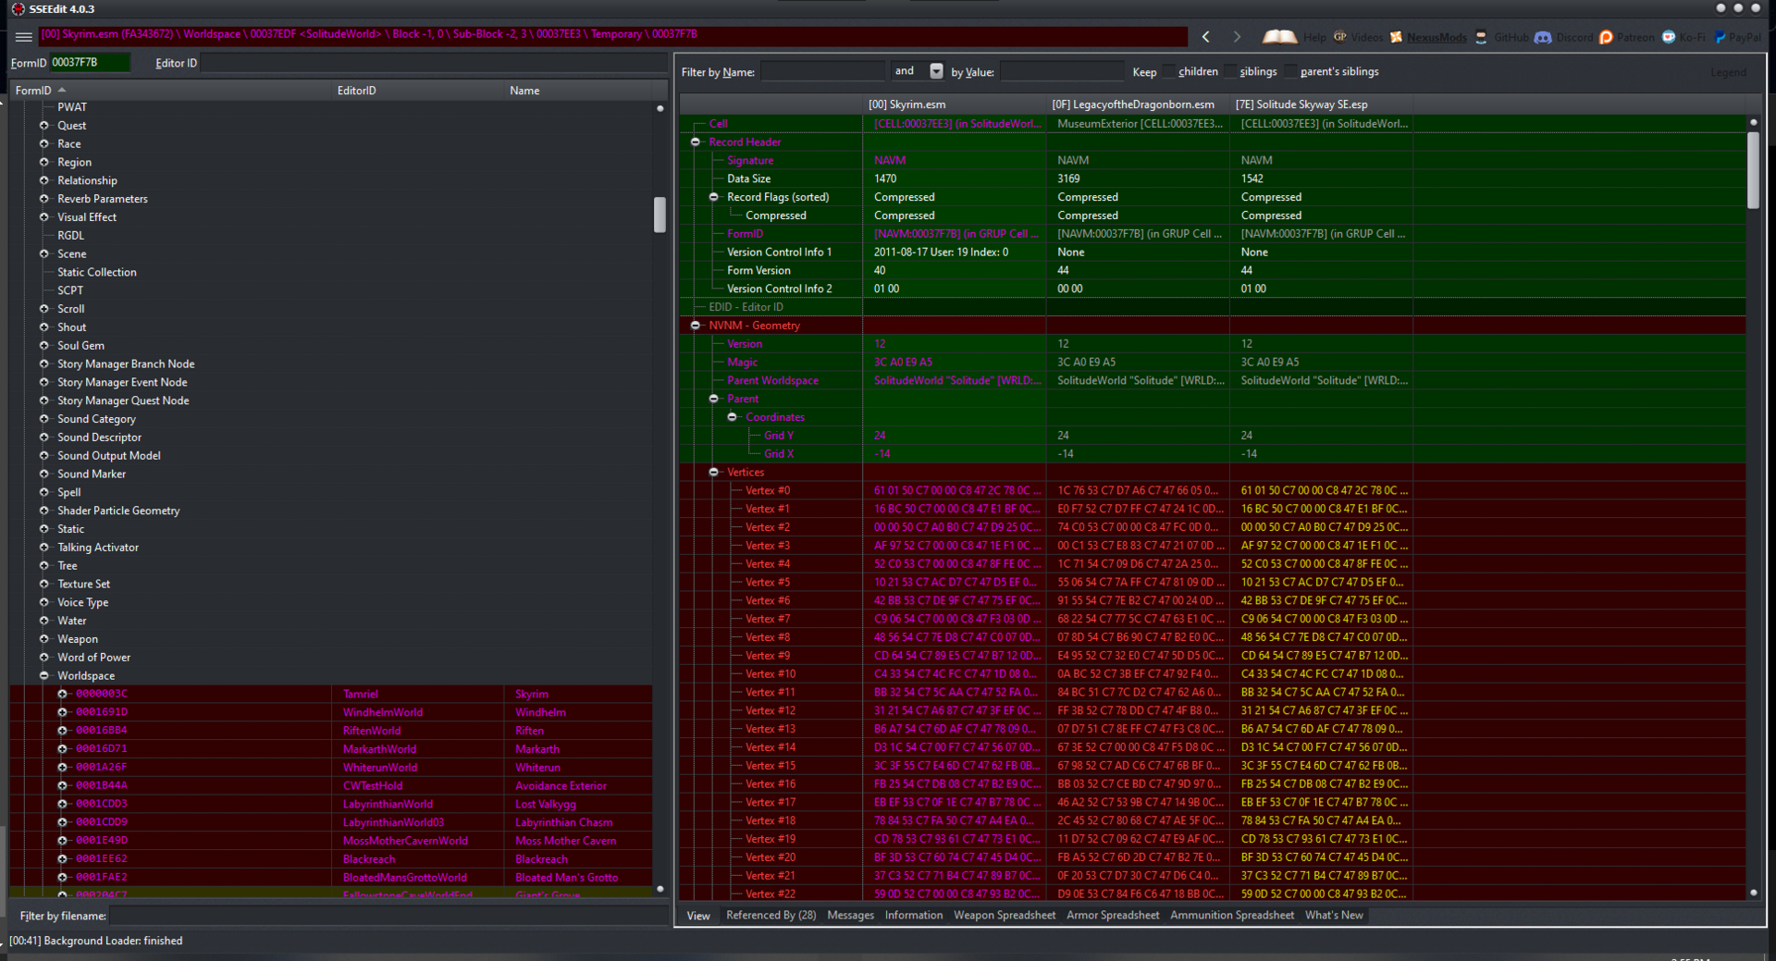Collapse the Worldspace node

[x=43, y=675]
